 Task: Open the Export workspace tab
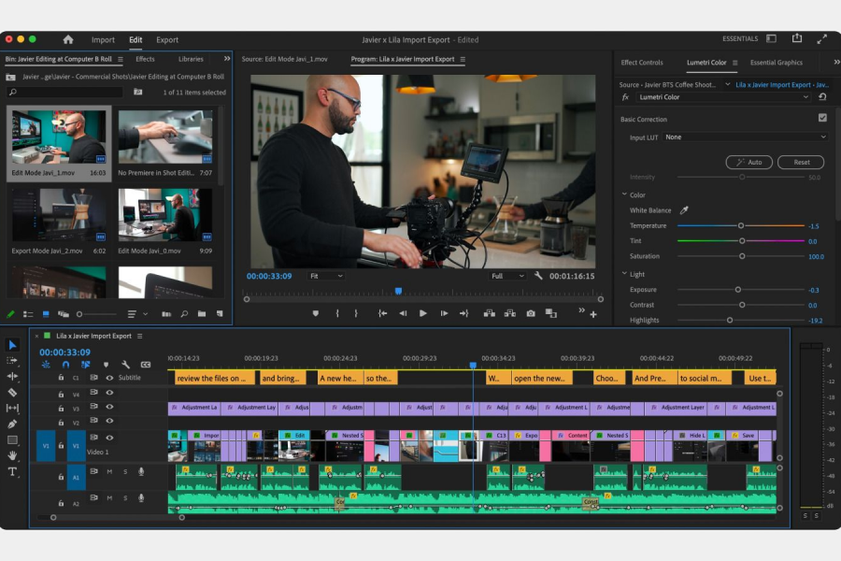tap(167, 40)
